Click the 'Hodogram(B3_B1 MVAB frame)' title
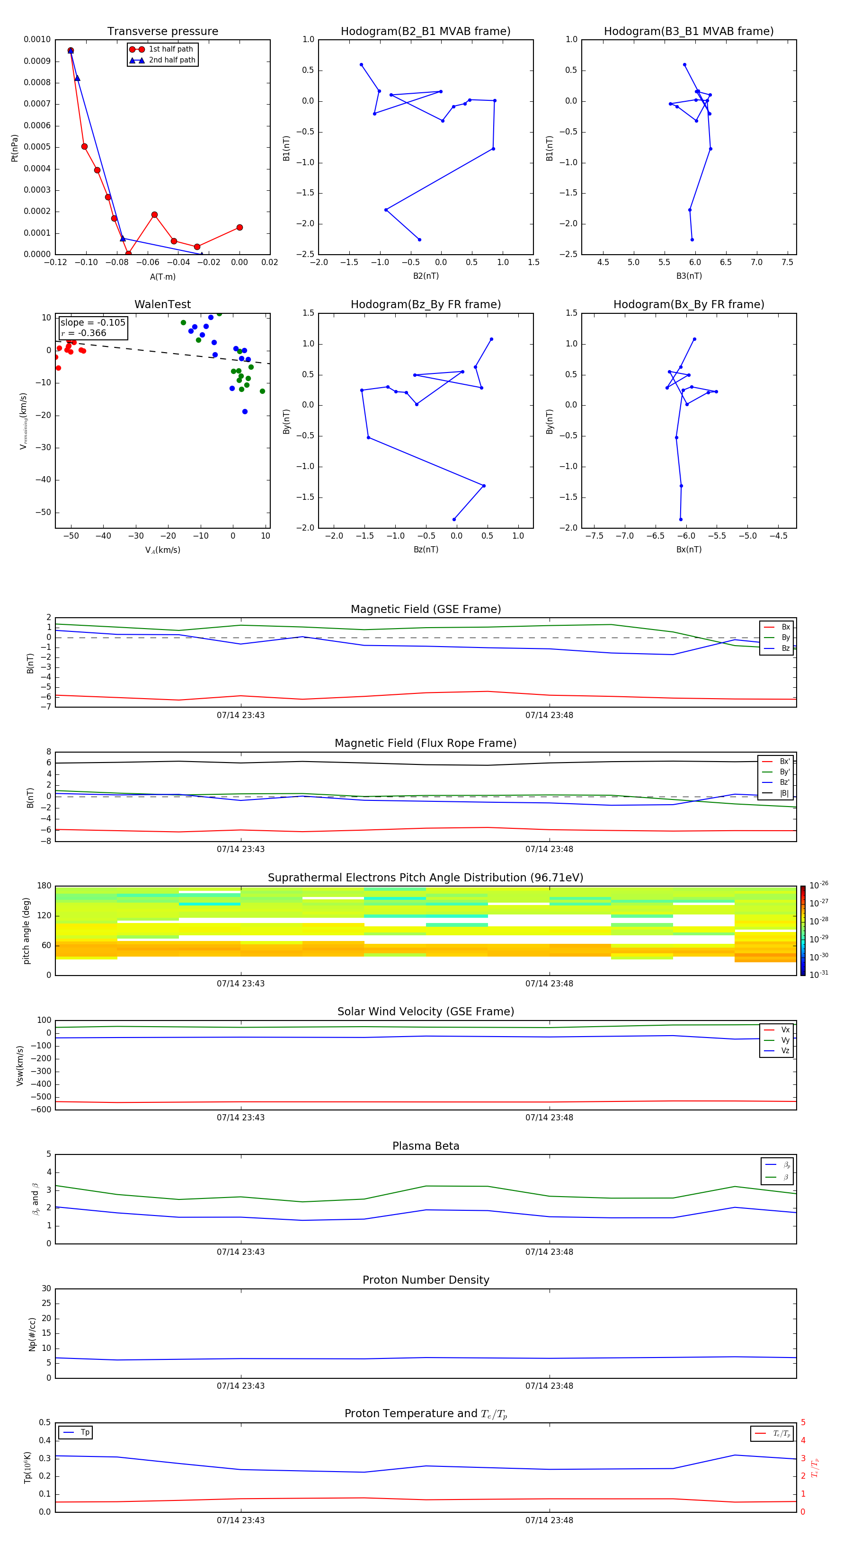Image resolution: width=852 pixels, height=1562 pixels. coord(689,32)
